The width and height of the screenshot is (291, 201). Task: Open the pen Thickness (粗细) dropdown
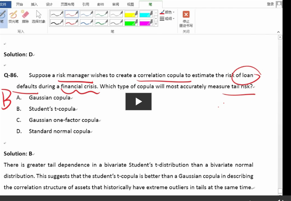click(x=168, y=18)
